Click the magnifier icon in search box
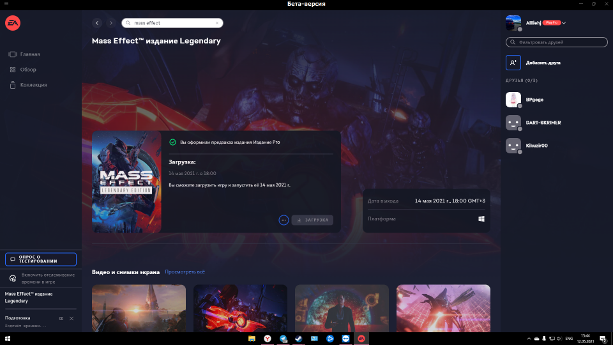 tap(128, 23)
